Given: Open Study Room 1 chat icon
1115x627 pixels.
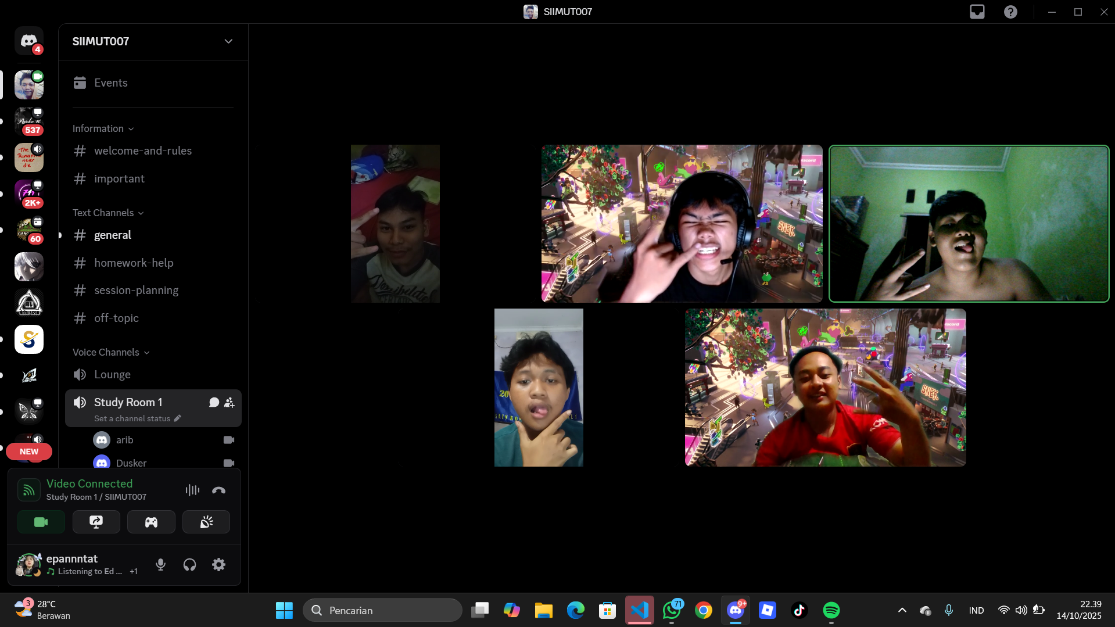Looking at the screenshot, I should click(214, 402).
